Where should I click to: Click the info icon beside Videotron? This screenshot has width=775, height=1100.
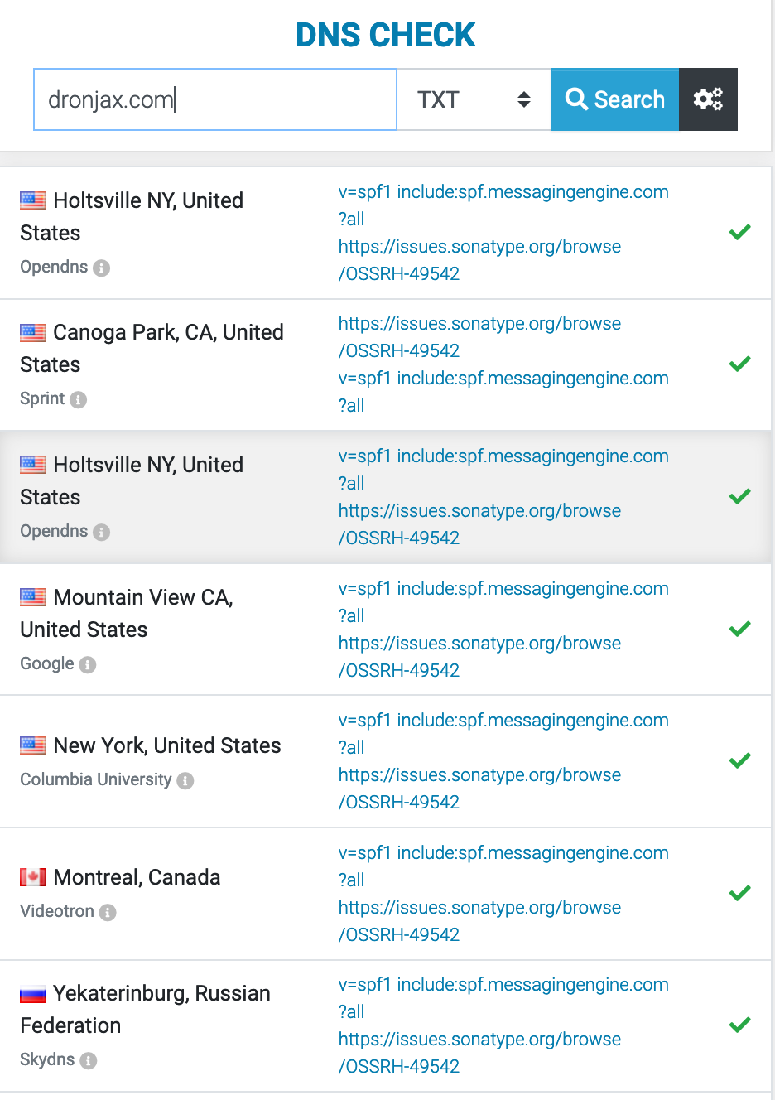pyautogui.click(x=108, y=913)
